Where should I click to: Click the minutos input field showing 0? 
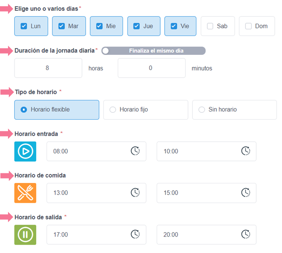coord(151,68)
